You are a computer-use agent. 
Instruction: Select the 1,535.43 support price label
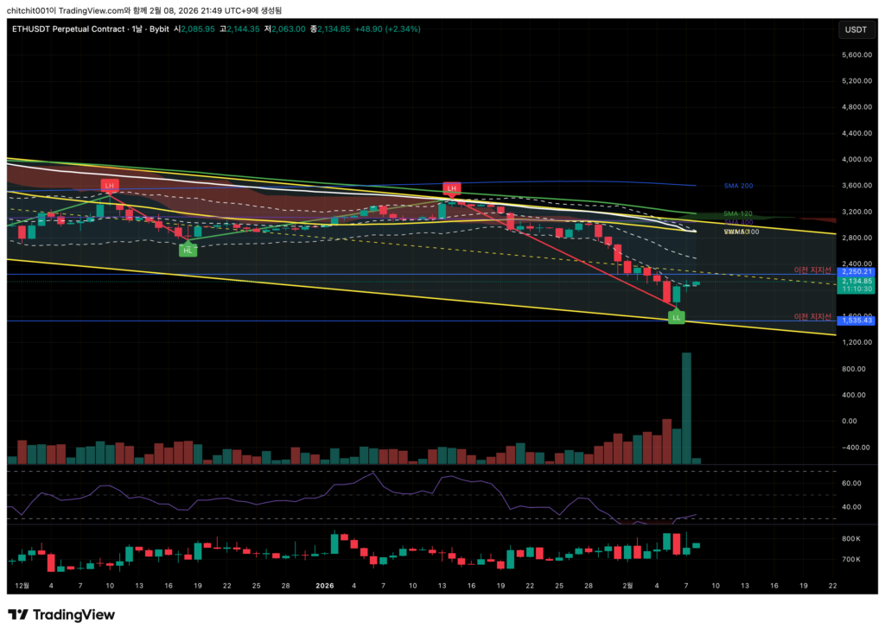tap(857, 321)
